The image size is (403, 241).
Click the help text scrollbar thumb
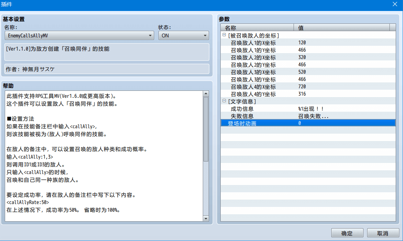click(206, 129)
